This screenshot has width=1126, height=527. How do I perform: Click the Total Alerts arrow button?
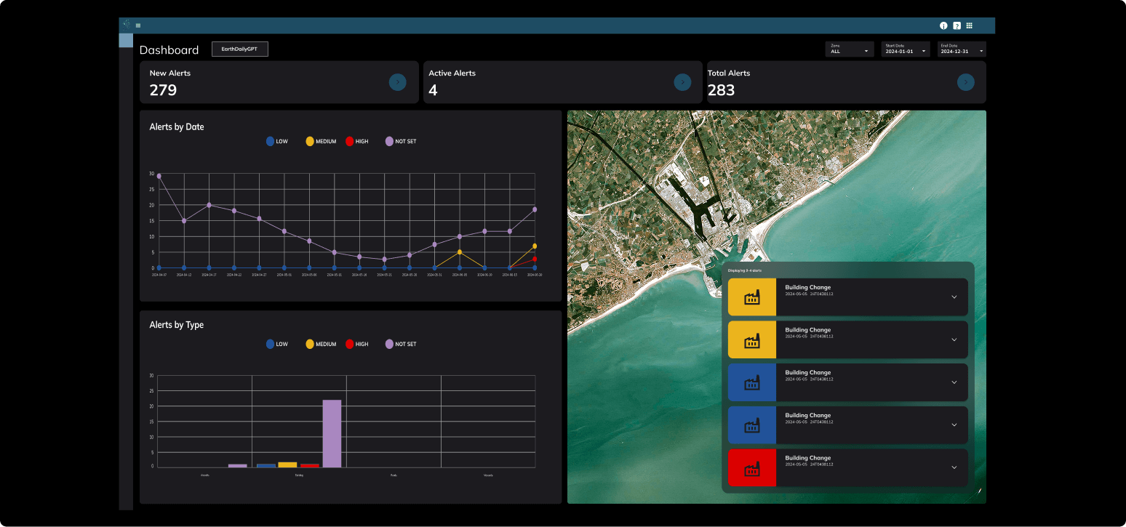pos(965,82)
